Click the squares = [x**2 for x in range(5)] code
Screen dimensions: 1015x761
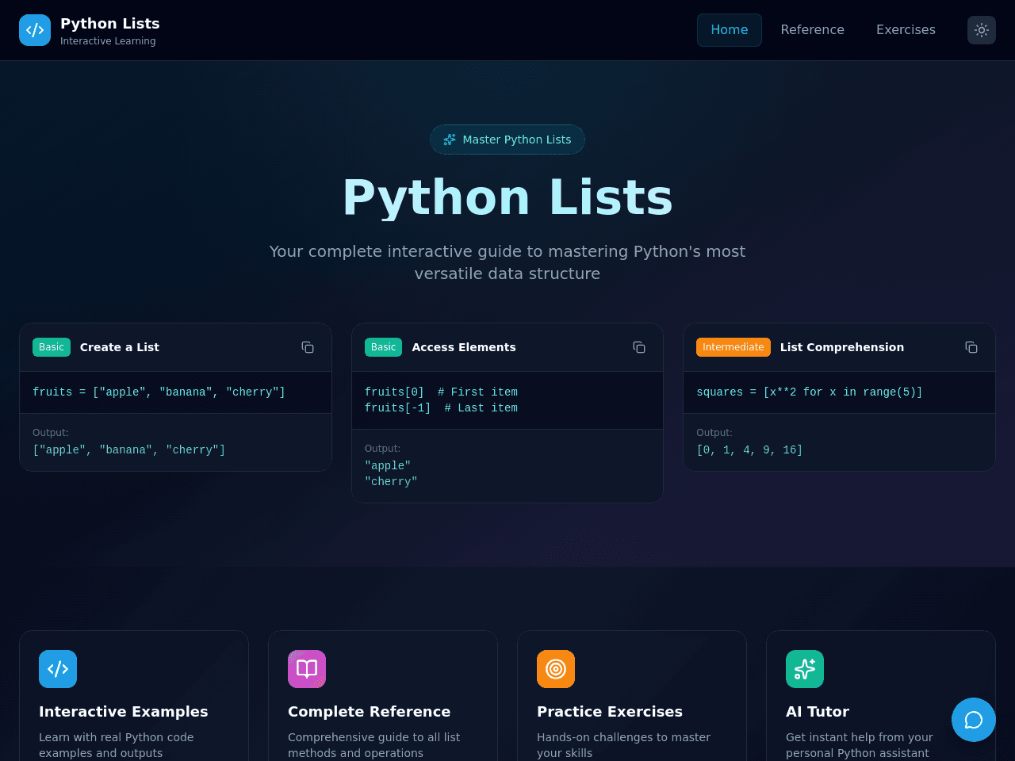point(810,392)
